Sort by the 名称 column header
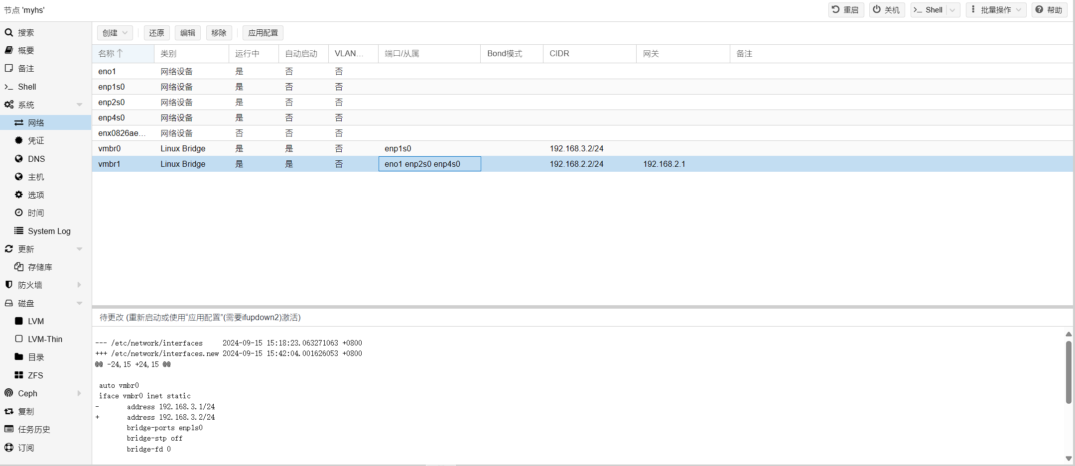This screenshot has width=1075, height=466. [123, 54]
